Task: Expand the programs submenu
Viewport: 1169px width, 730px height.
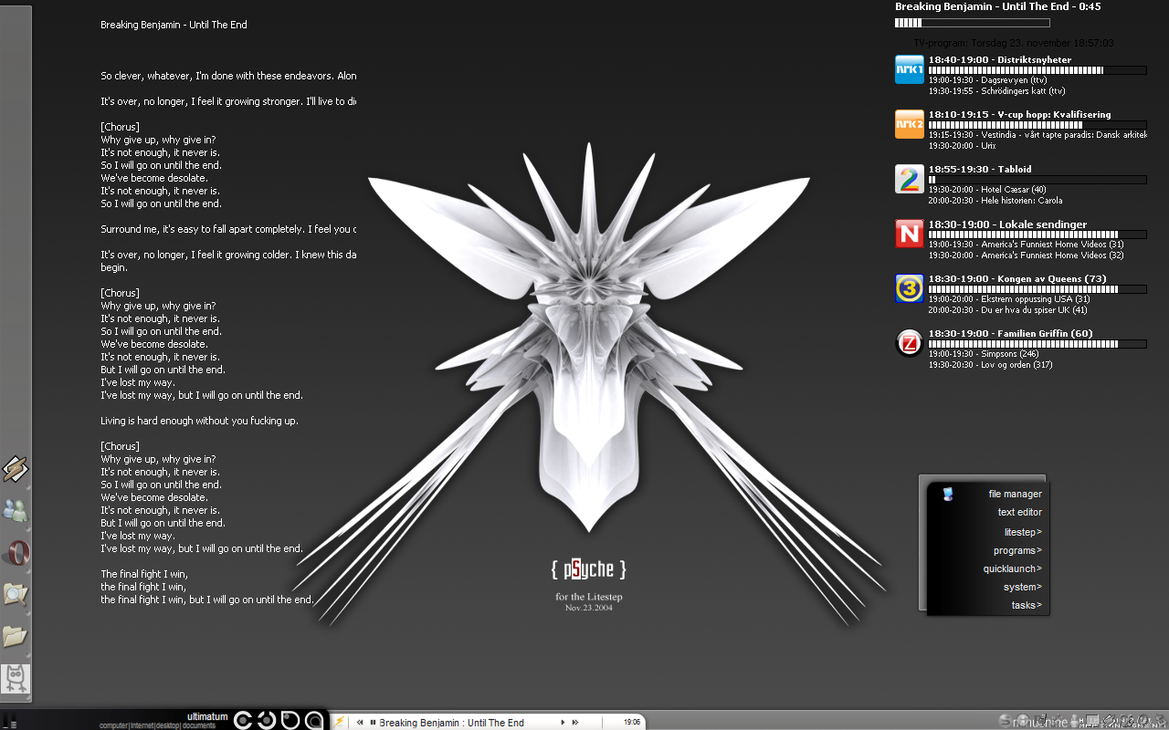Action: (1017, 550)
